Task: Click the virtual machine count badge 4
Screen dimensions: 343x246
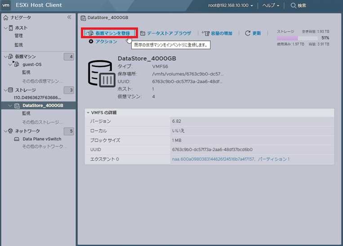Action: tap(69, 57)
